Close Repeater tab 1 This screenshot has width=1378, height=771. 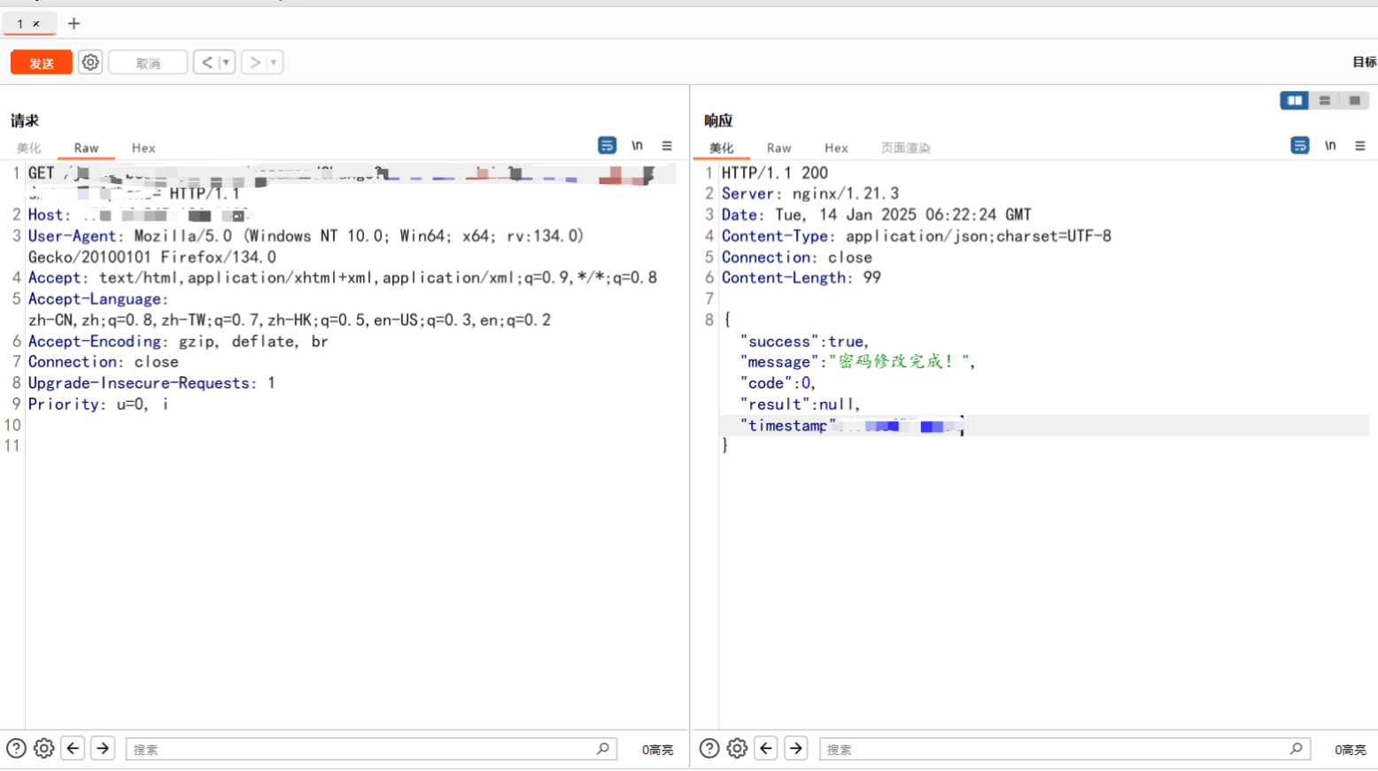[x=36, y=24]
